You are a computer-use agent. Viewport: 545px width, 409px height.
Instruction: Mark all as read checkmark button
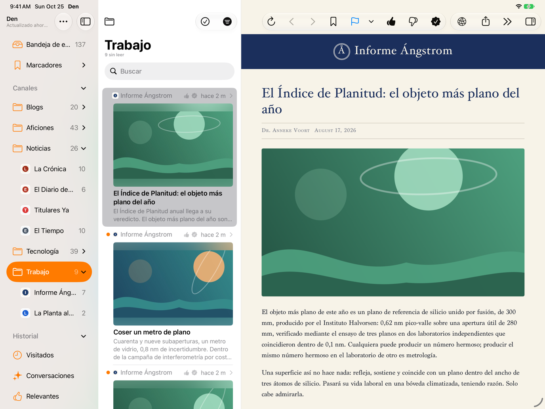coord(205,21)
